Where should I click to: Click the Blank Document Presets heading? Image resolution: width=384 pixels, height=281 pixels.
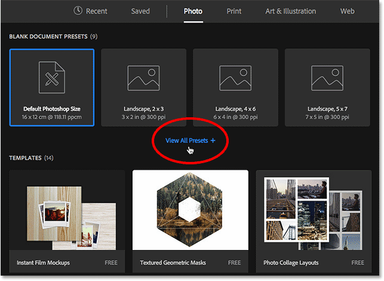click(x=53, y=37)
